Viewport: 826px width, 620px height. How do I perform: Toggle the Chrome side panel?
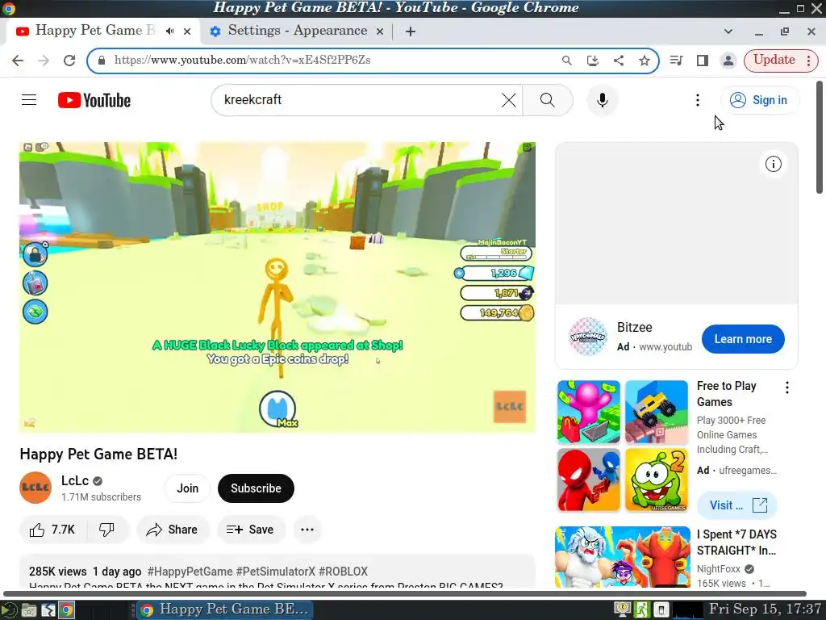pyautogui.click(x=703, y=60)
